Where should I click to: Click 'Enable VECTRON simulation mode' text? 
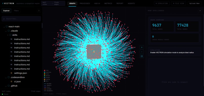click(x=172, y=53)
